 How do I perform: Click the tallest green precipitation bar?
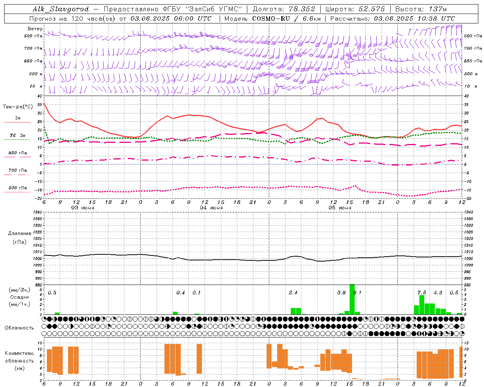pyautogui.click(x=352, y=299)
